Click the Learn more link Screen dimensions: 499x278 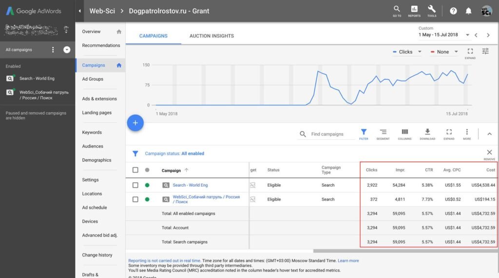[348, 261]
